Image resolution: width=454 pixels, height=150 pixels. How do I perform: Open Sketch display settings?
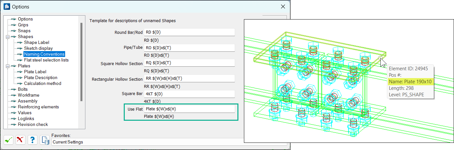pyautogui.click(x=38, y=48)
